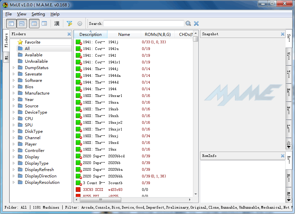Close the Floders panel

click(x=69, y=34)
